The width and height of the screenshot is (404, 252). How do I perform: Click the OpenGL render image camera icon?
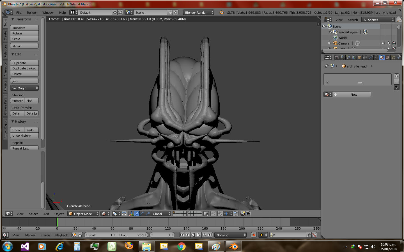pos(242,214)
